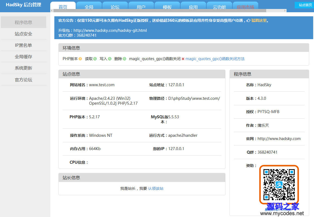
Task: Click the http://www.hadsky.com 官网 address
Action: (x=279, y=139)
